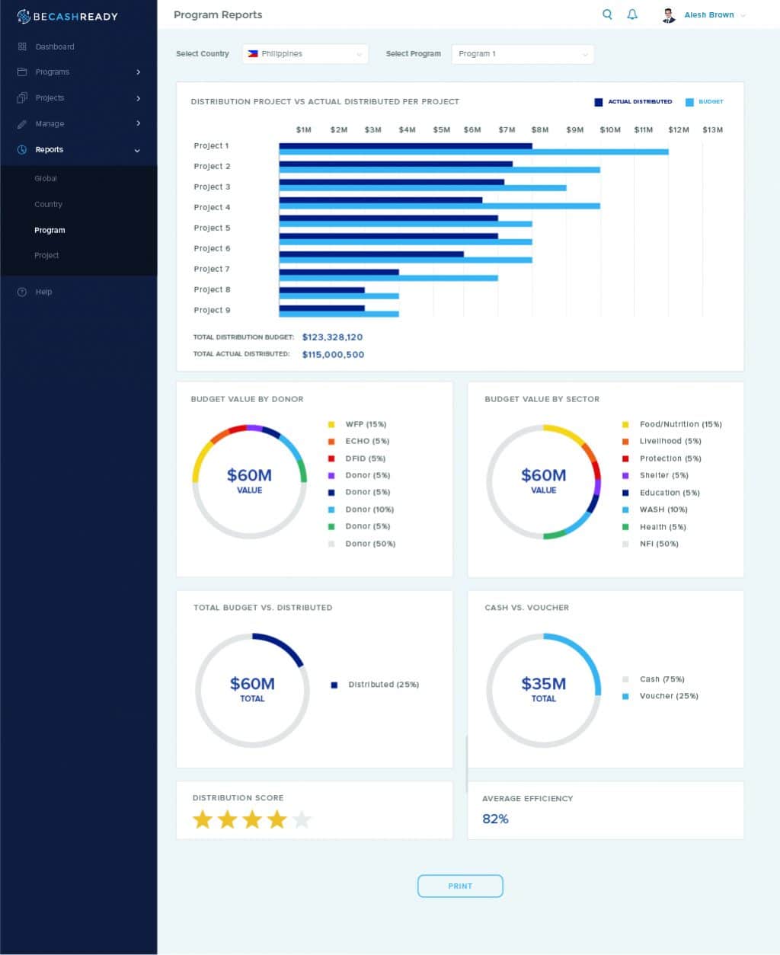780x955 pixels.
Task: Click the Budget legend swatch
Action: [x=689, y=102]
